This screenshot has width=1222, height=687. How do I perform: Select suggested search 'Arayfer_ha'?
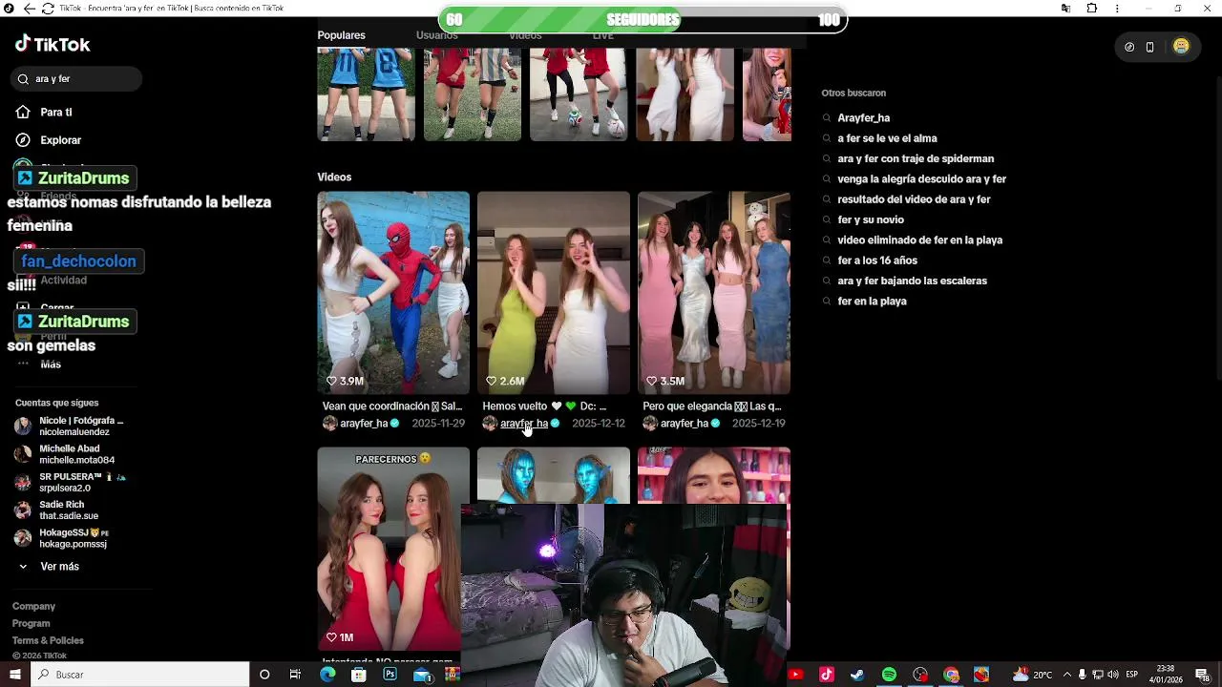tap(863, 118)
